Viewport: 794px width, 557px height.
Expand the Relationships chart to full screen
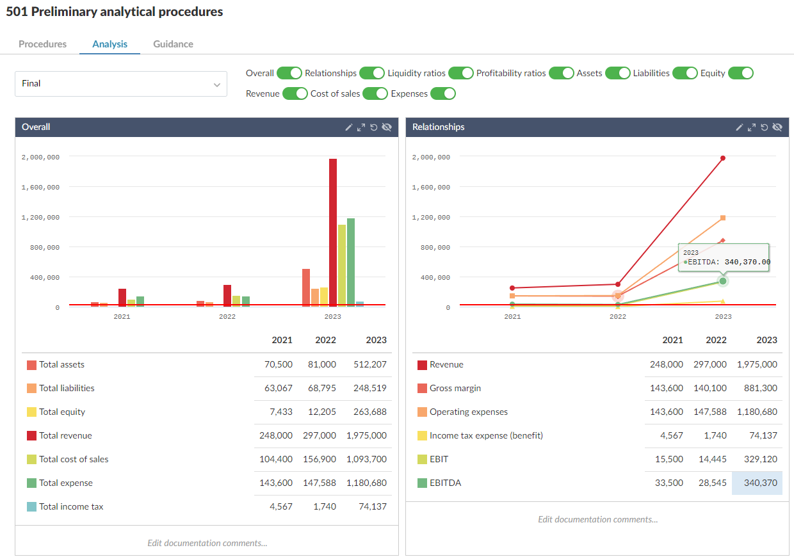[x=752, y=127]
